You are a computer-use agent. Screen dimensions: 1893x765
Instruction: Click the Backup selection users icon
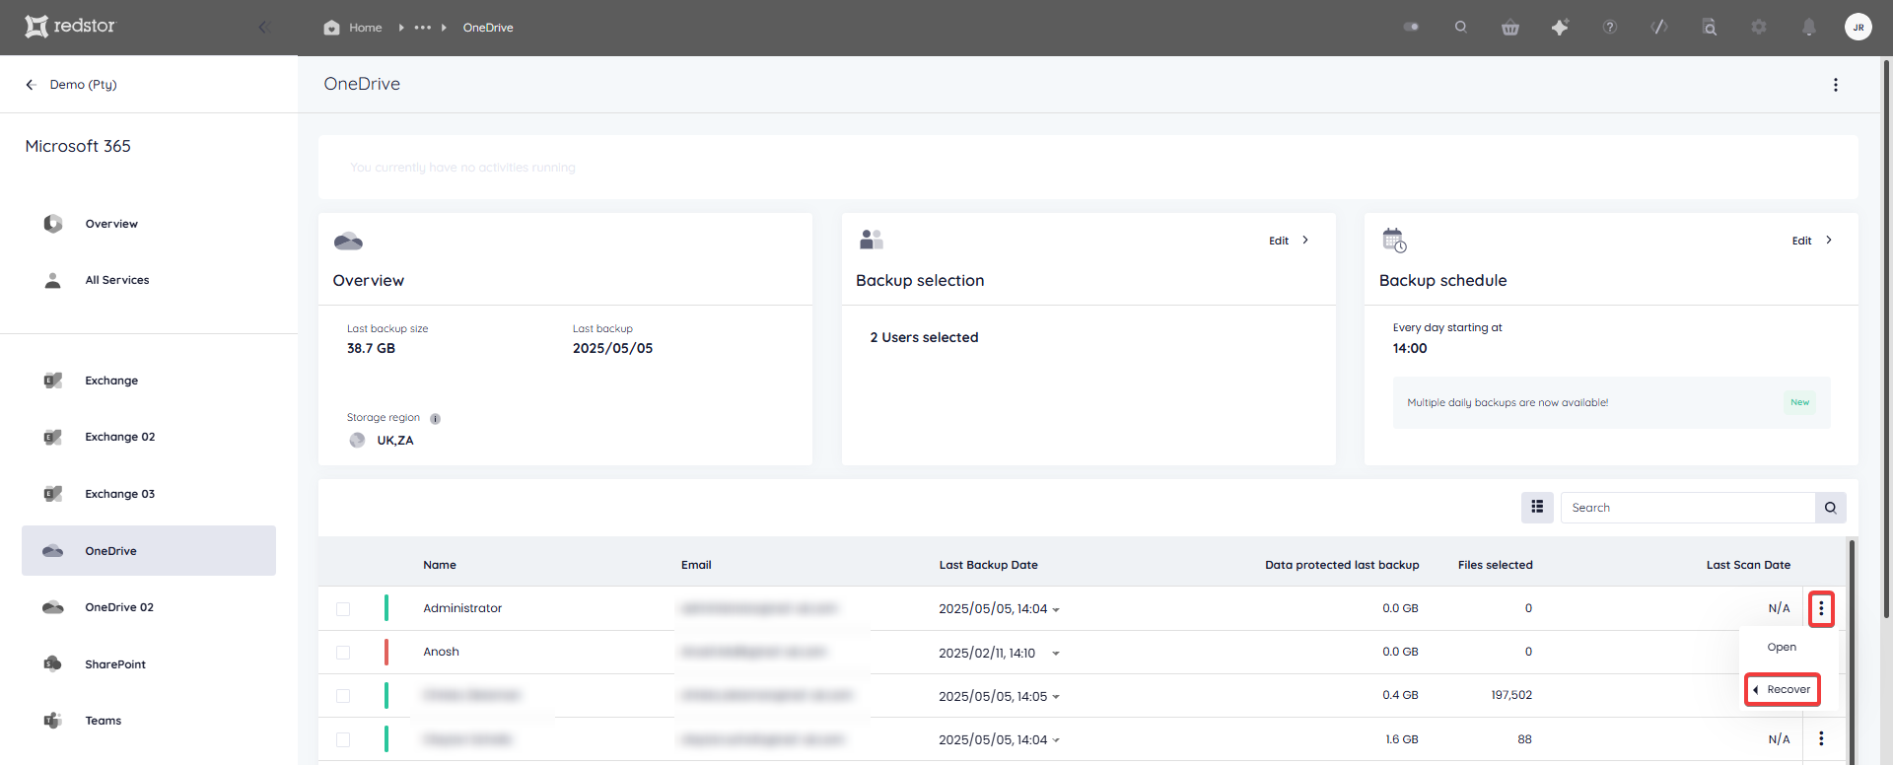click(872, 240)
